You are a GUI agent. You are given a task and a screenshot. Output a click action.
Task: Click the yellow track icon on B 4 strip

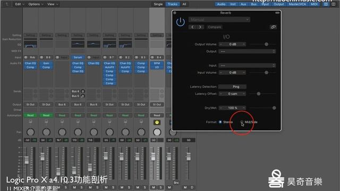pos(157,123)
